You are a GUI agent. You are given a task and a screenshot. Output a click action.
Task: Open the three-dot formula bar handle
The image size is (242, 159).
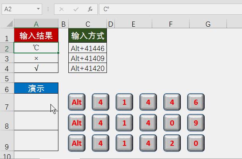(x=48, y=9)
